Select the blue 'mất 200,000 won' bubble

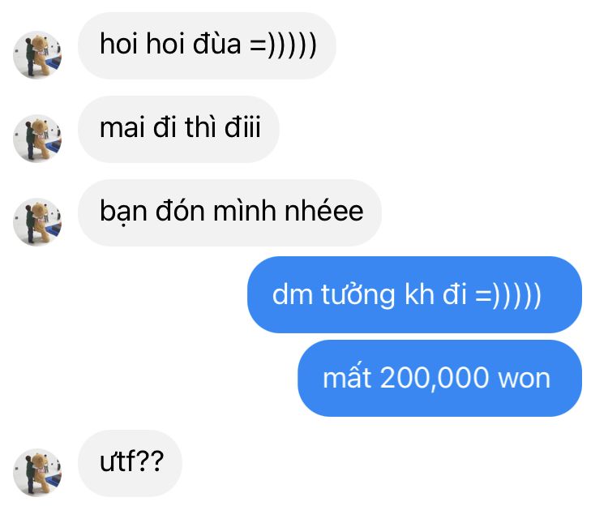(439, 378)
